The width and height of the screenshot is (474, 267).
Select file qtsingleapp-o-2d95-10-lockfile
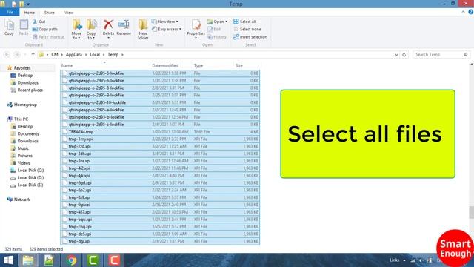point(160,102)
